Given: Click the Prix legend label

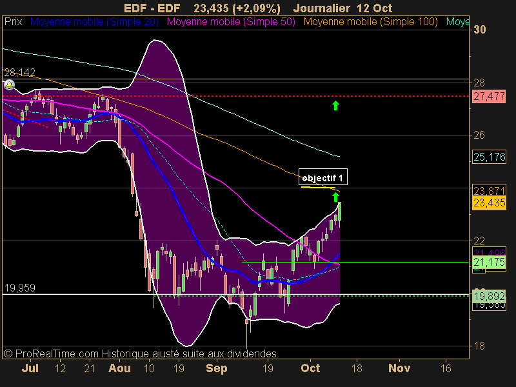Looking at the screenshot, I should 13,22.
